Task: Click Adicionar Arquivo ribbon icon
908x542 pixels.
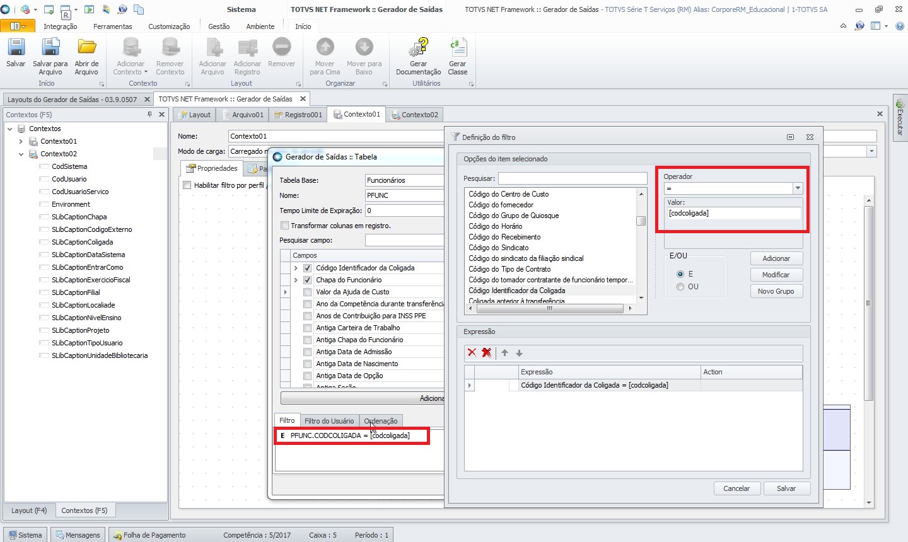Action: click(x=213, y=48)
